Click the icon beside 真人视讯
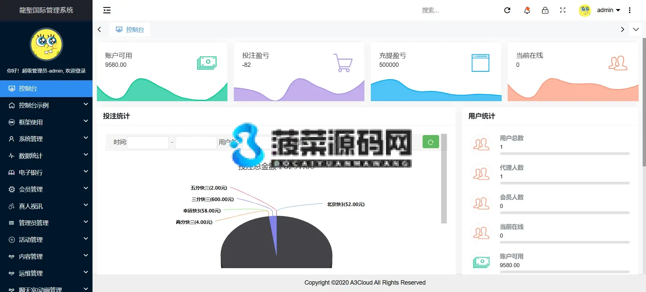This screenshot has width=646, height=292. coord(11,206)
